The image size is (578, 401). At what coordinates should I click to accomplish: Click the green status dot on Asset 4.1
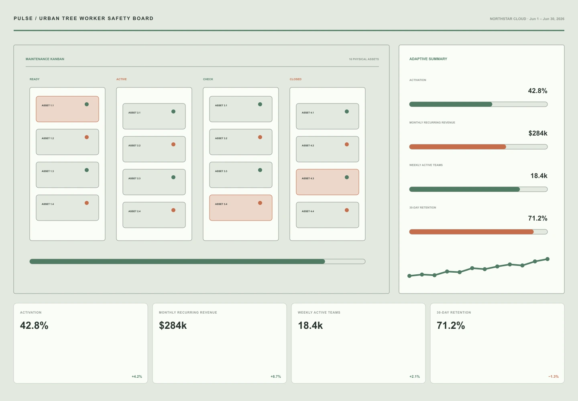click(x=347, y=111)
